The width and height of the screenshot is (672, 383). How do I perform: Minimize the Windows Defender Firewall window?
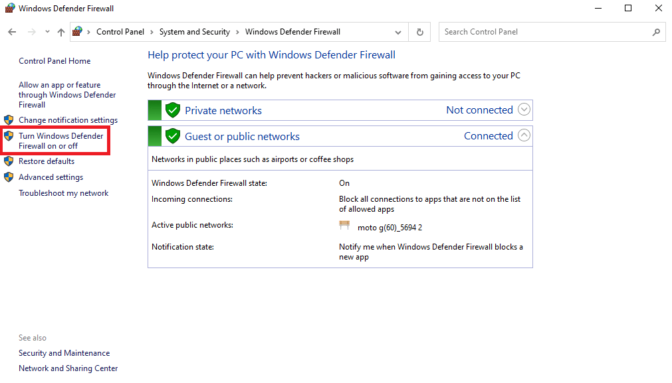(598, 8)
